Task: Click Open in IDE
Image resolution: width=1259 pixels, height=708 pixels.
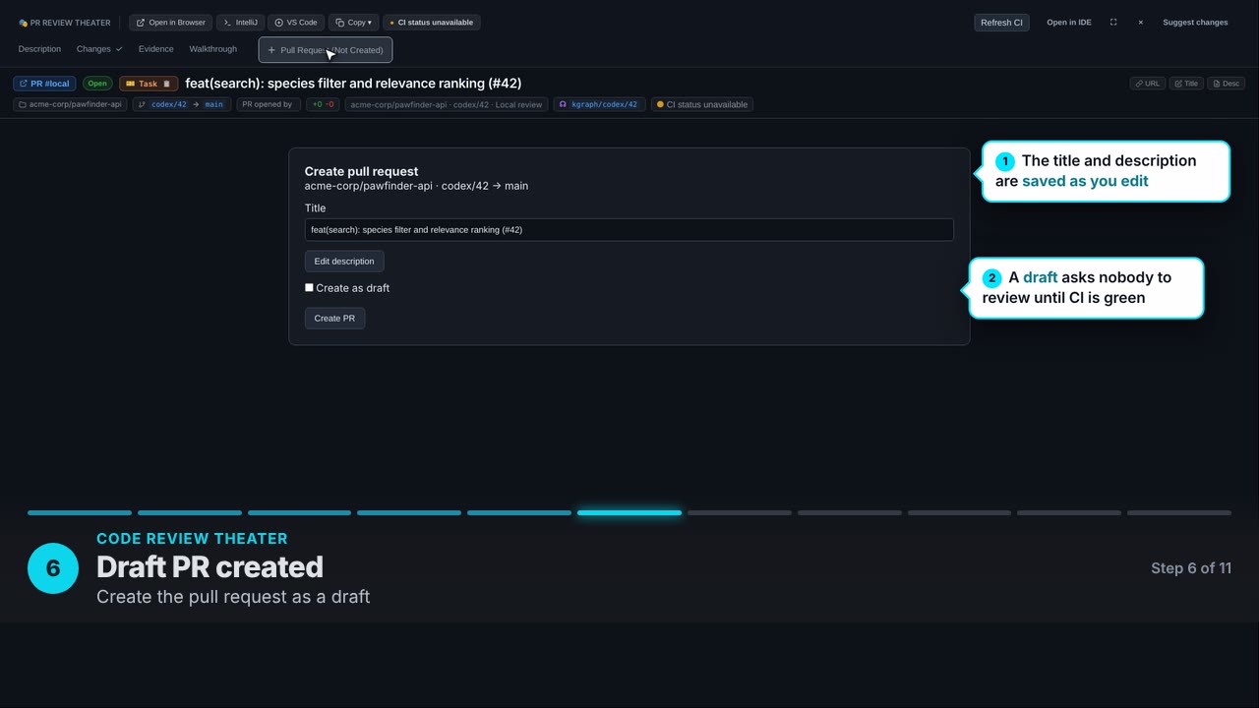Action: coord(1068,23)
